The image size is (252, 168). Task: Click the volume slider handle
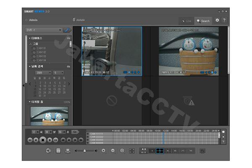click(84, 150)
